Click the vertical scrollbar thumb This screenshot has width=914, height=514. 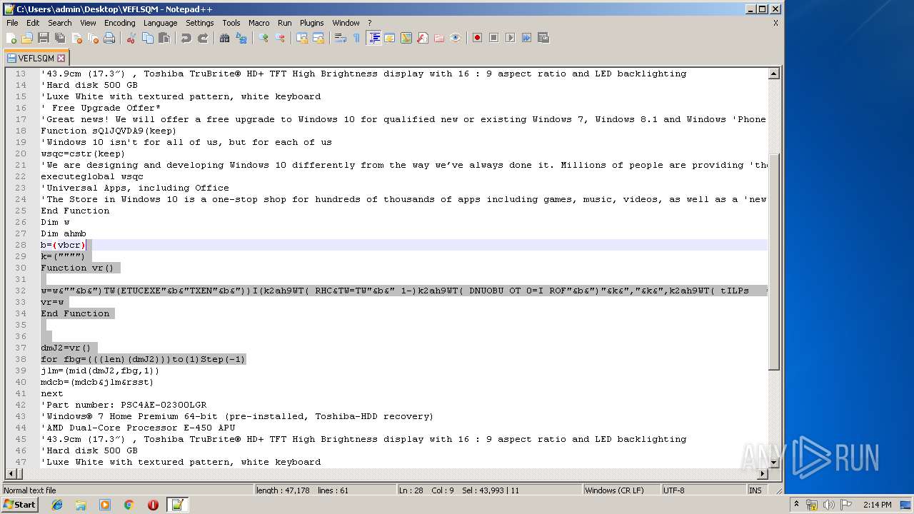[x=774, y=262]
